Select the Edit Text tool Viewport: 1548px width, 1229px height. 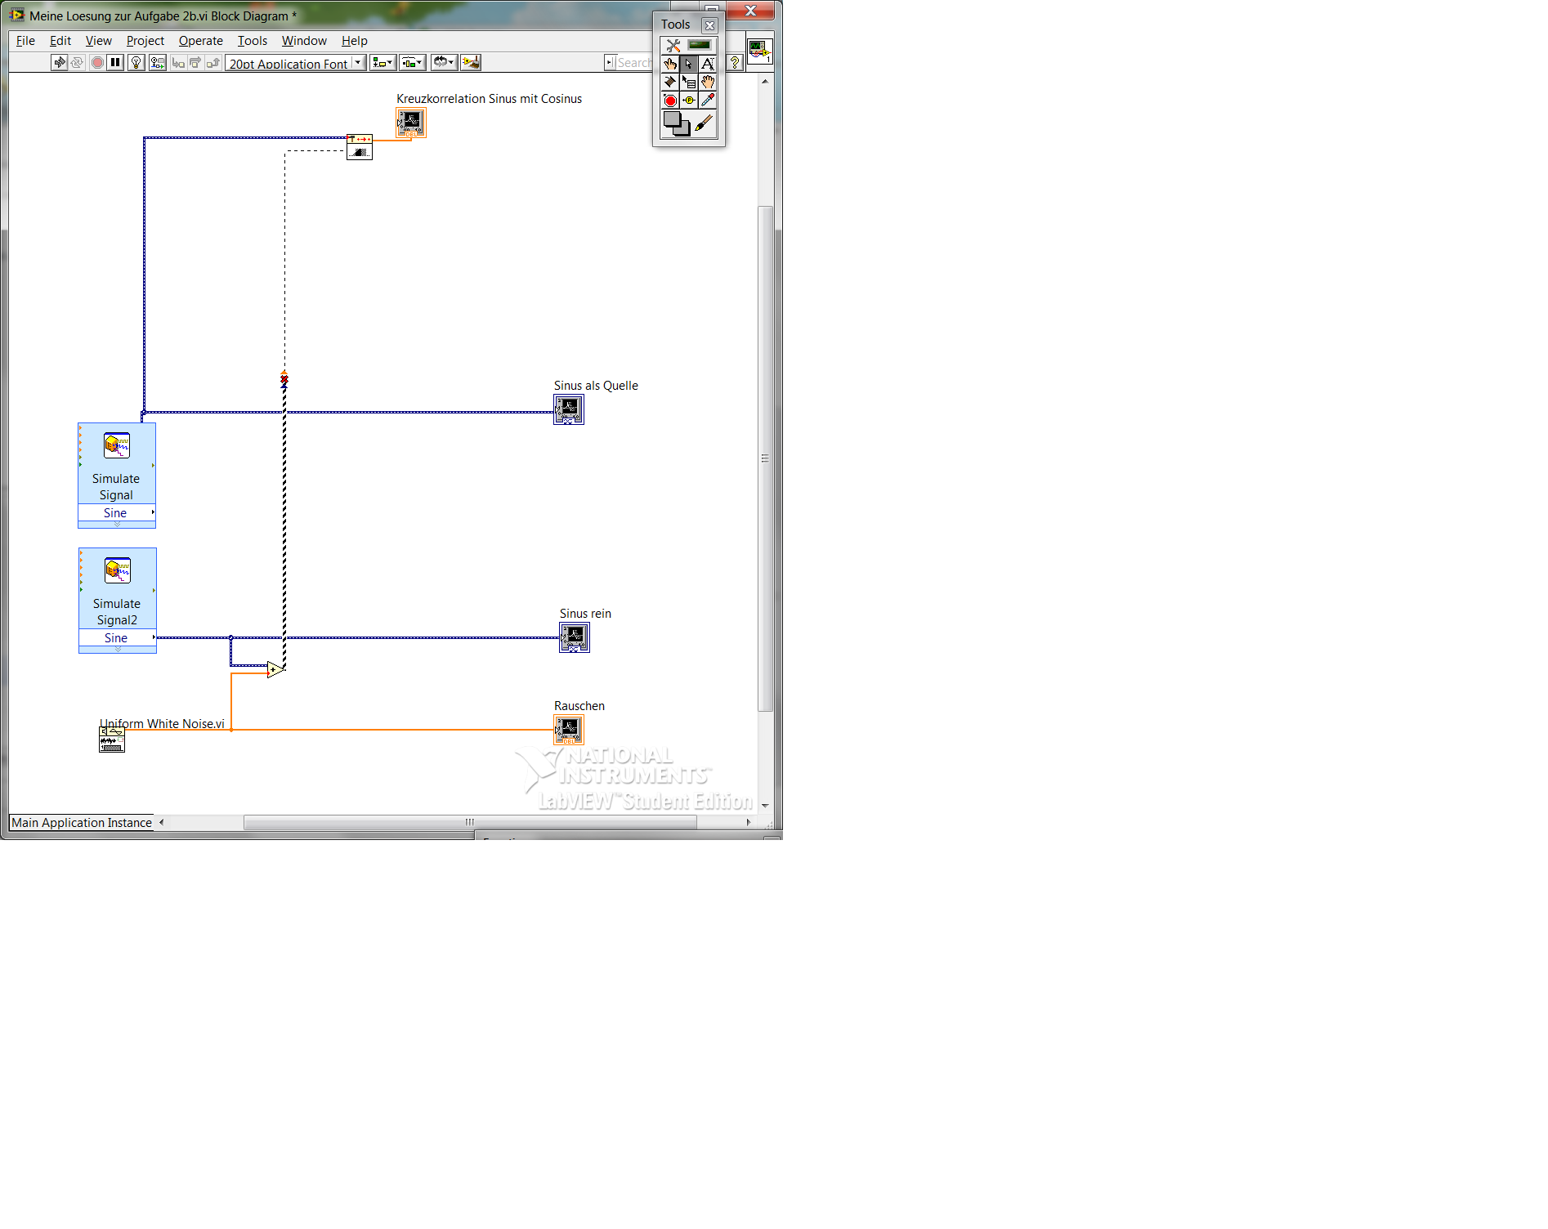click(708, 64)
